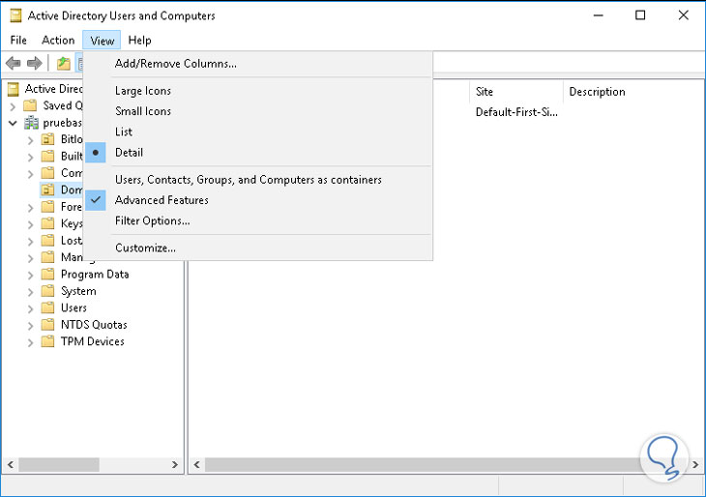Click the System folder icon
Viewport: 706px width, 497px height.
[47, 291]
